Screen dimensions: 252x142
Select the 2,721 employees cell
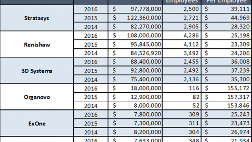[182, 18]
